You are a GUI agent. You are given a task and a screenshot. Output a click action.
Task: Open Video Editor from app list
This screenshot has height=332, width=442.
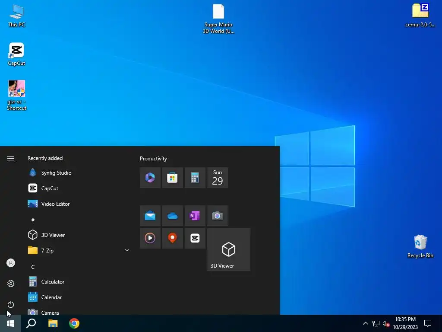coord(79,204)
